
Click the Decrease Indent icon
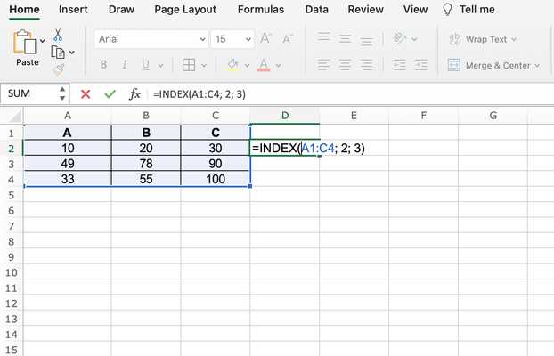click(400, 65)
